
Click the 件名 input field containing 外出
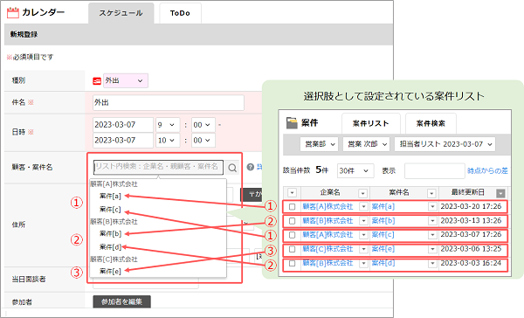click(x=169, y=103)
